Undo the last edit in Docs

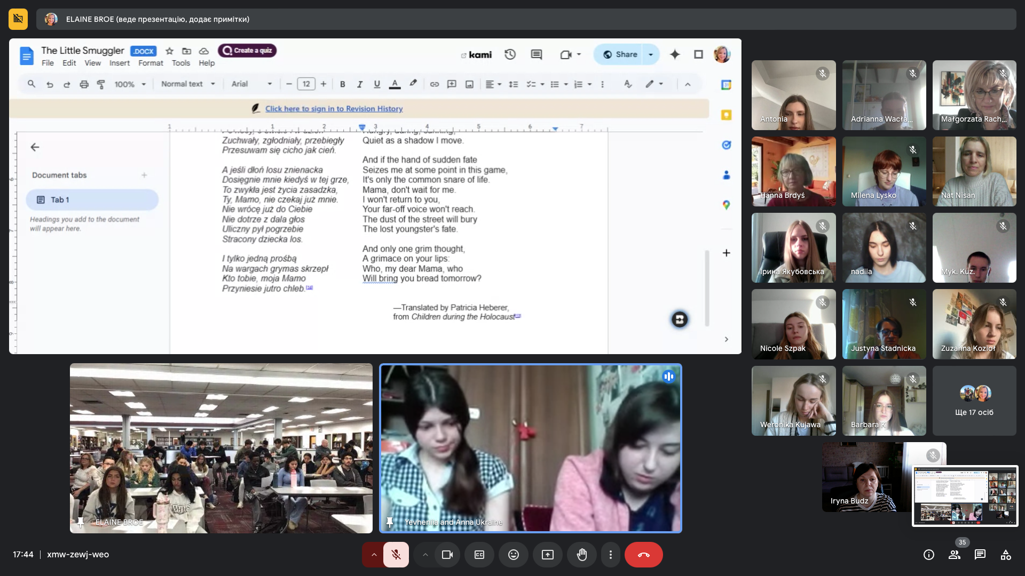(50, 84)
